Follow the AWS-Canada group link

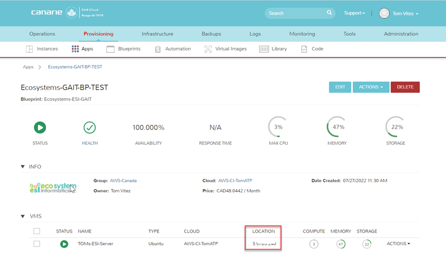coord(123,181)
